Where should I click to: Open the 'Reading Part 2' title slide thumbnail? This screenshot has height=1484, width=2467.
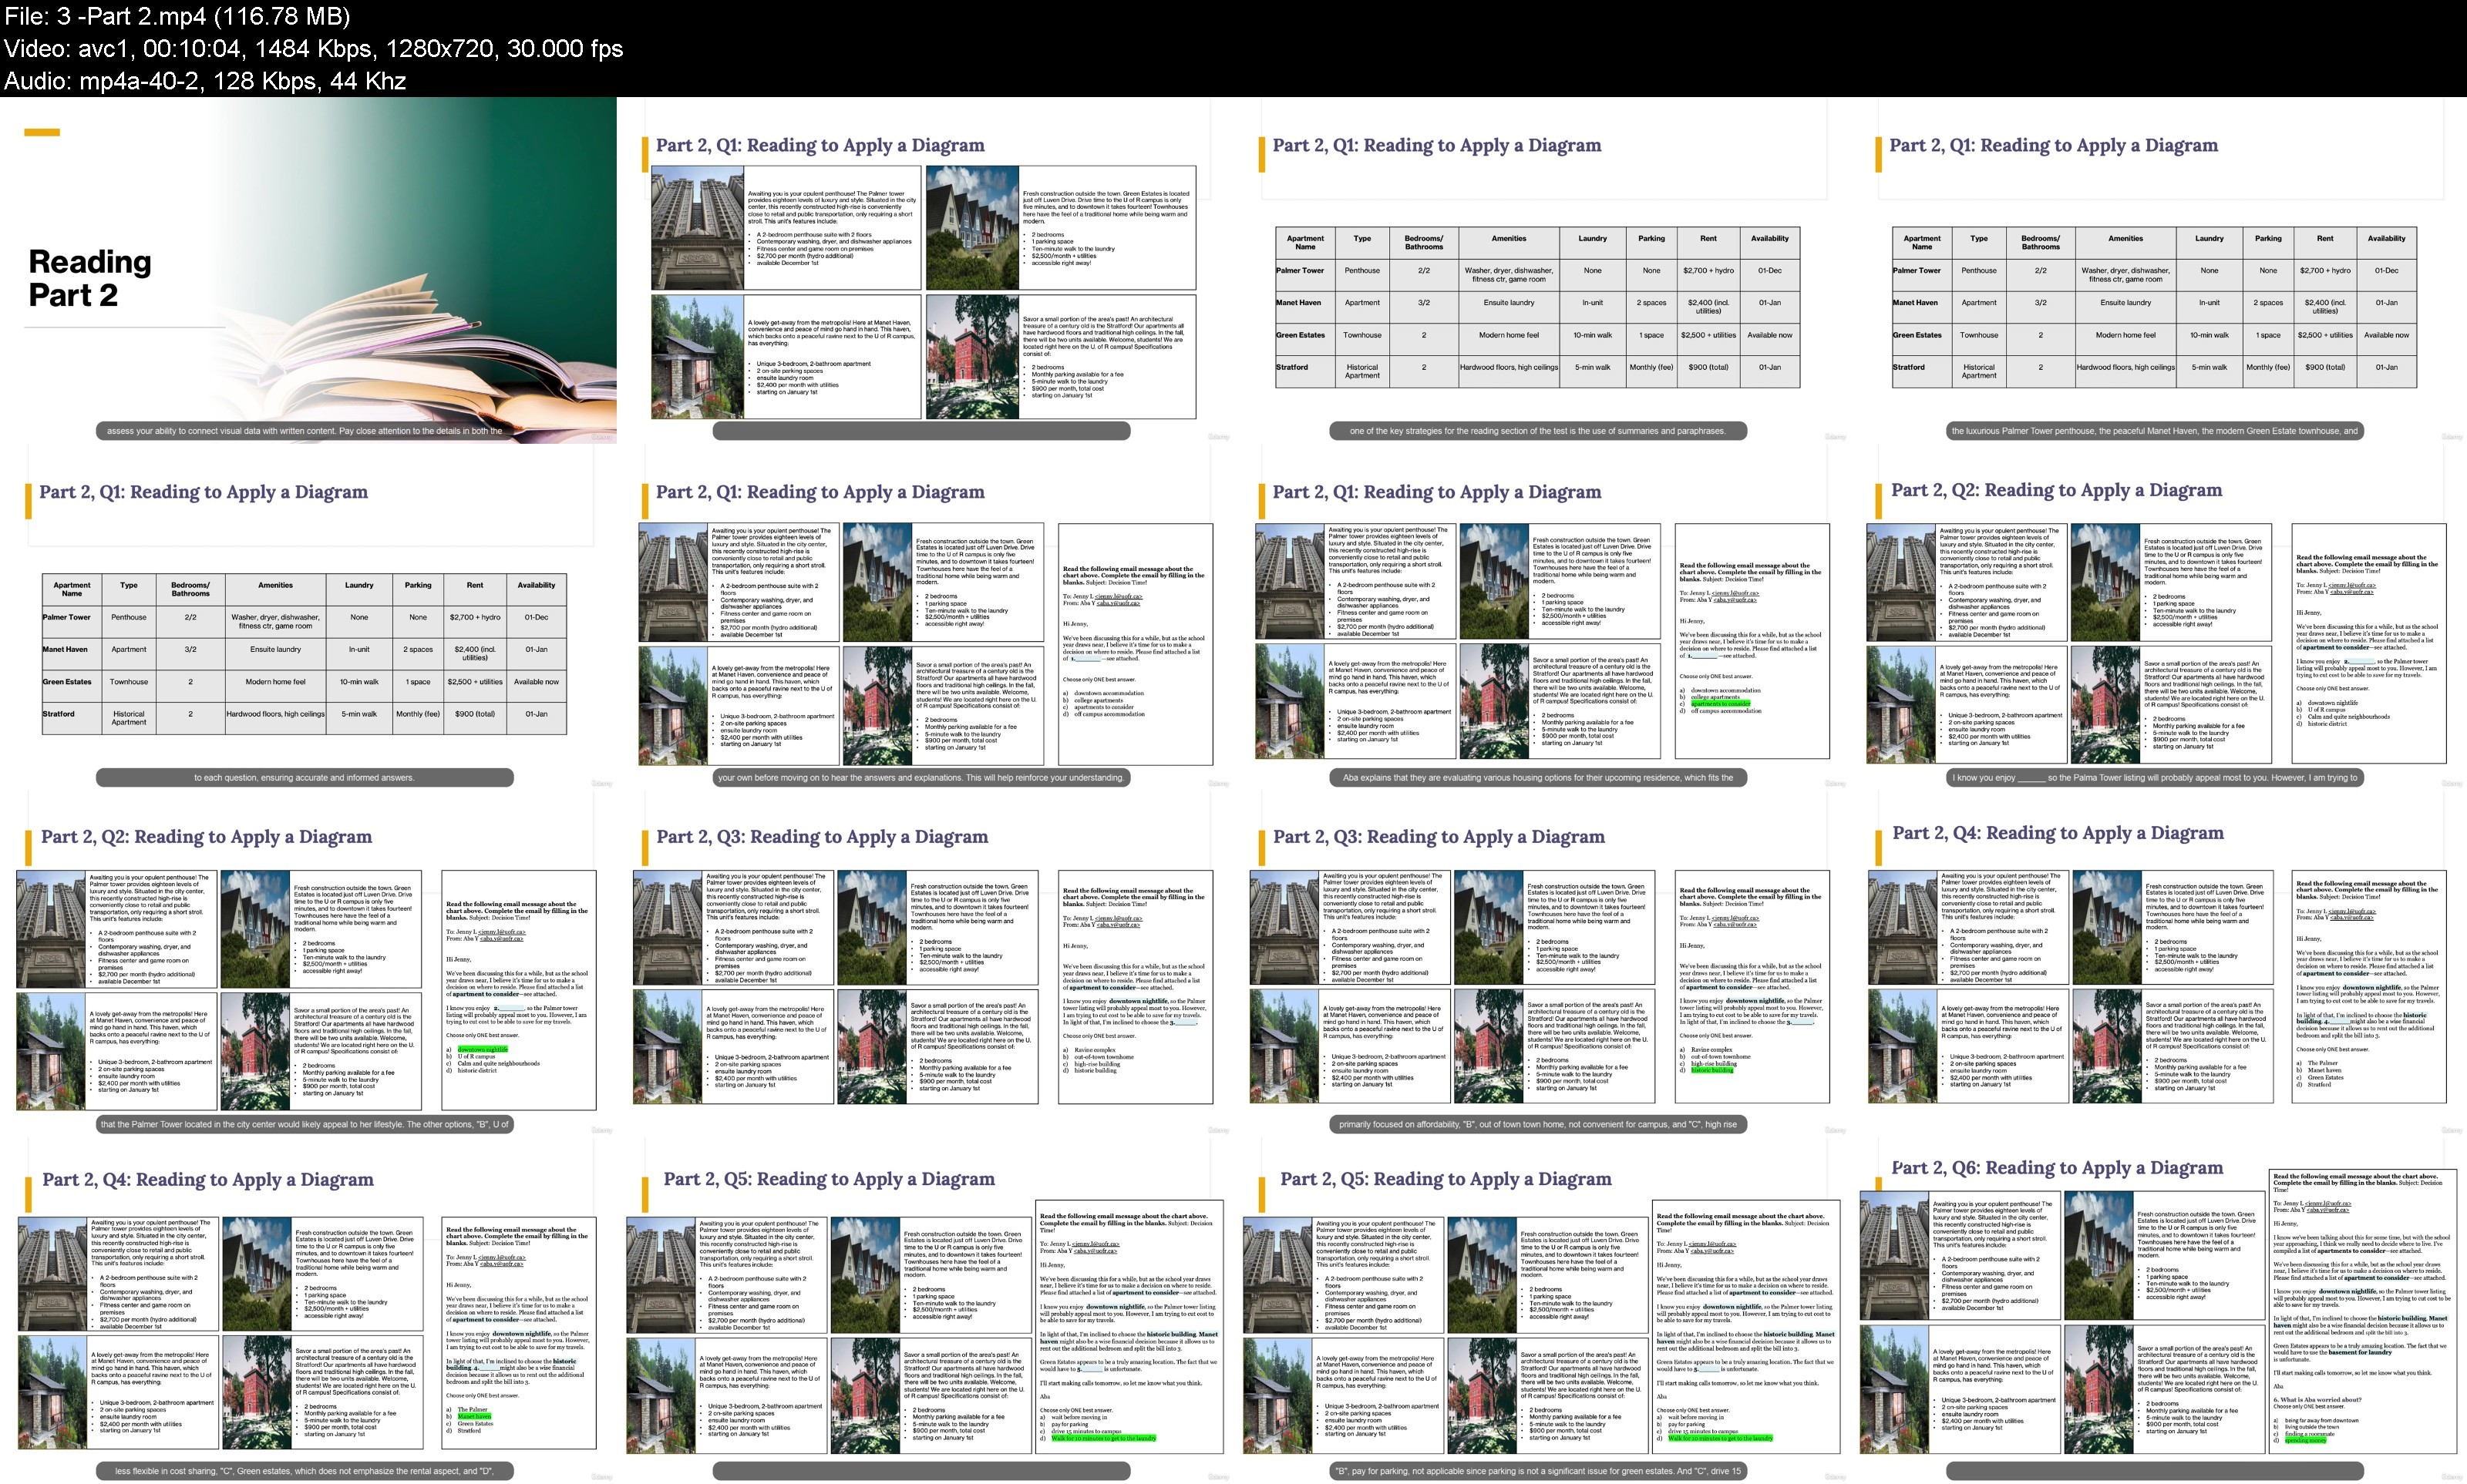coord(308,270)
